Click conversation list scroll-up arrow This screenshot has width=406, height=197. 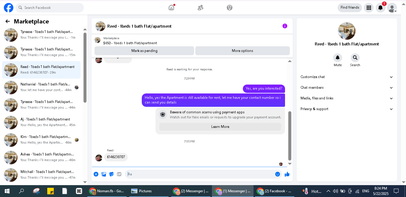(x=85, y=29)
